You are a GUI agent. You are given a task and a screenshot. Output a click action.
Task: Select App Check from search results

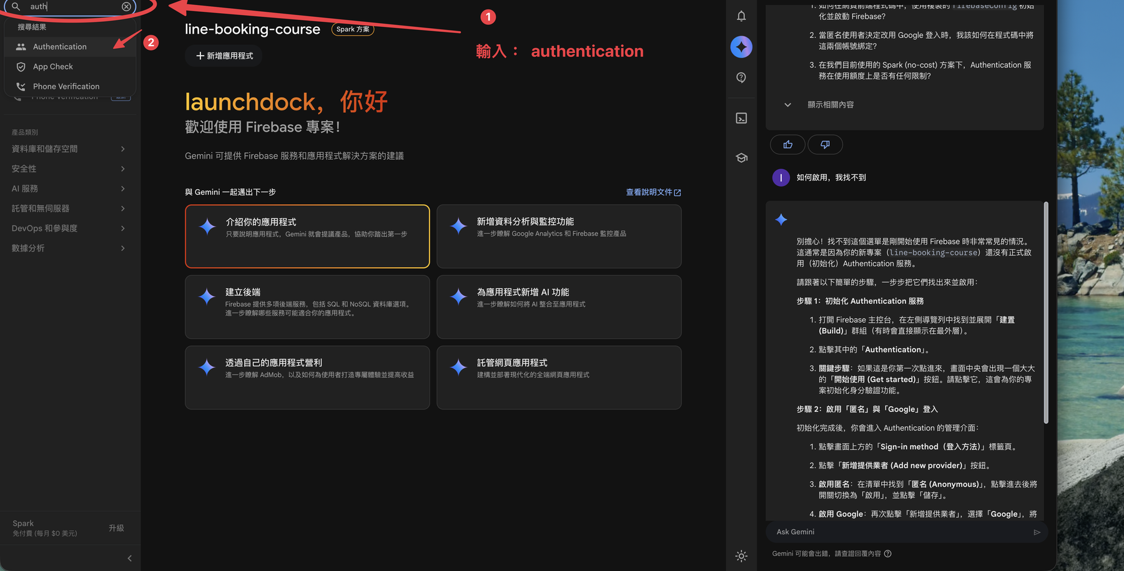[x=70, y=67]
